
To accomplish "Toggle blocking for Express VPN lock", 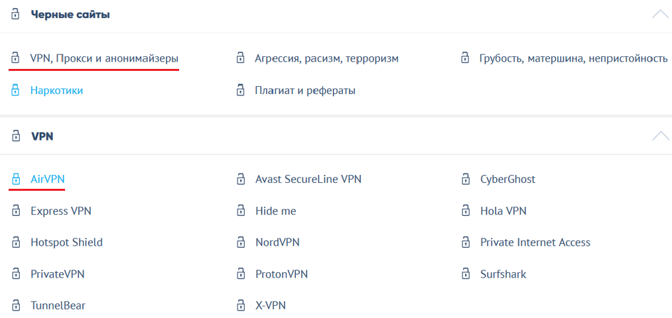I will tap(15, 211).
